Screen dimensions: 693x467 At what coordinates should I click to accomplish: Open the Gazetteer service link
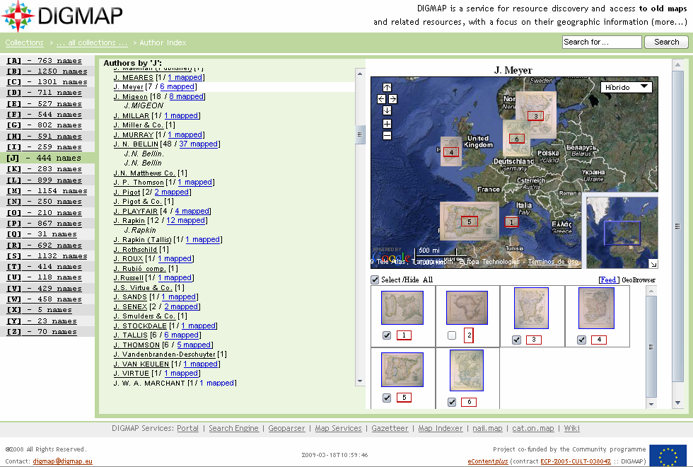pyautogui.click(x=390, y=428)
